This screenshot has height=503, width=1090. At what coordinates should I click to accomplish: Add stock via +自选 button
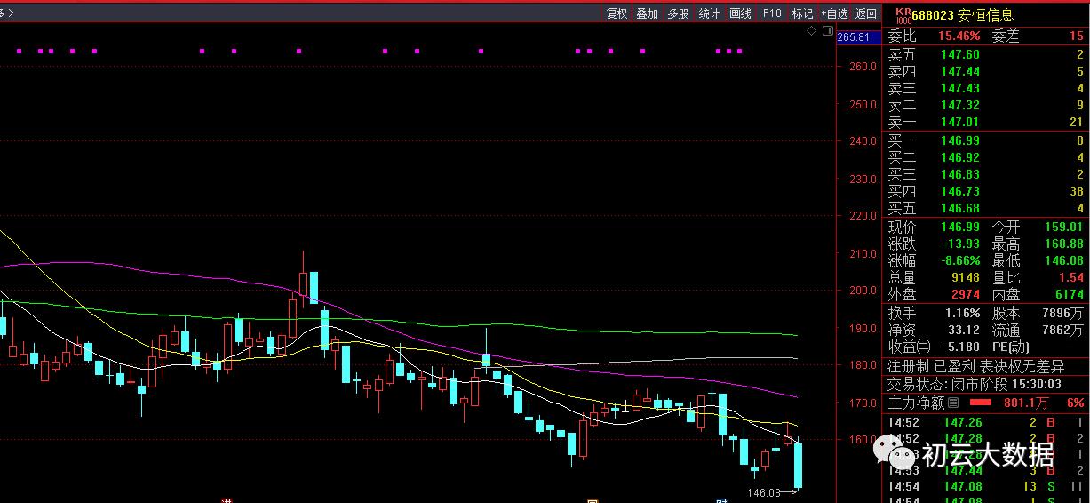point(834,13)
